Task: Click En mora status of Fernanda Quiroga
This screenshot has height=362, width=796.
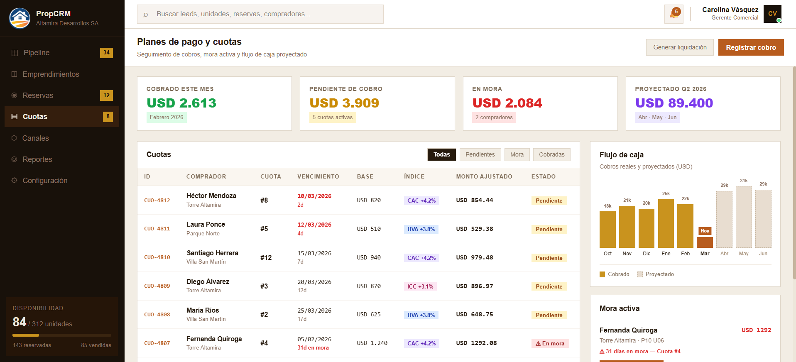Action: (x=550, y=343)
